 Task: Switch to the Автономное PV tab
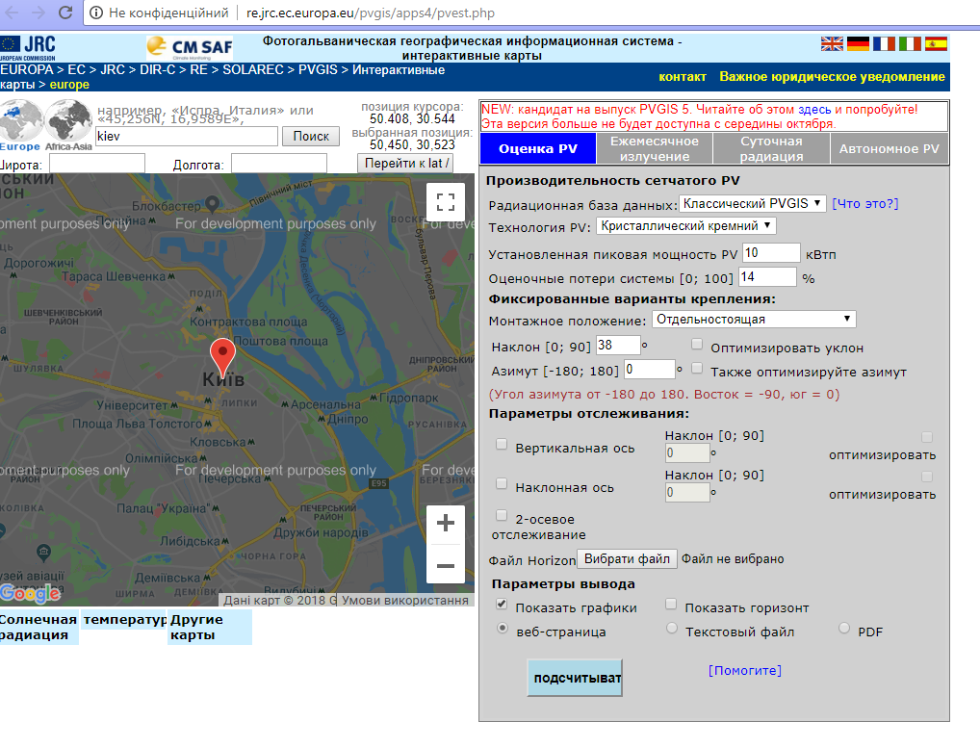(x=888, y=149)
